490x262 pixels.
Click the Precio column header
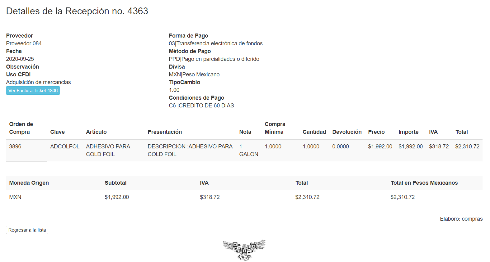click(376, 132)
